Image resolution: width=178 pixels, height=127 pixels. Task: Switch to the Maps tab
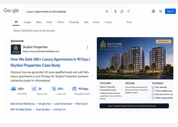pyautogui.click(x=39, y=22)
